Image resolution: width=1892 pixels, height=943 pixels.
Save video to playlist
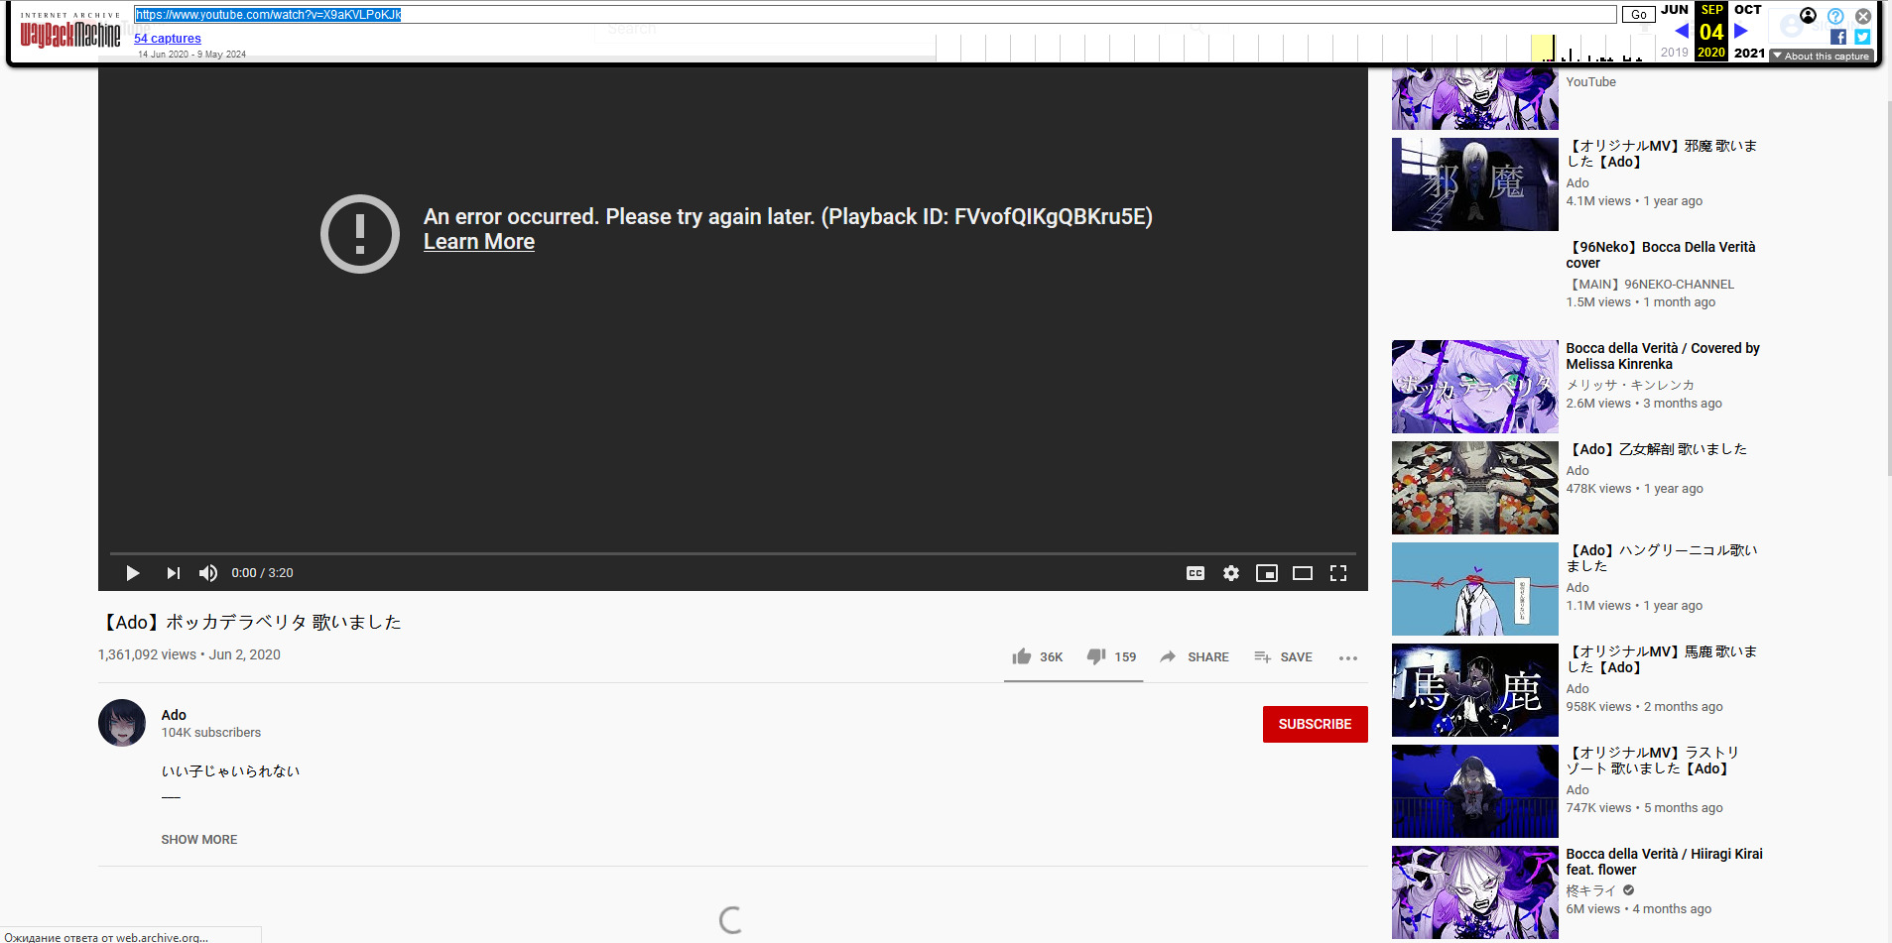[x=1283, y=656]
